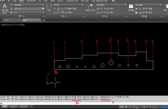Viewport: 168px width, 109px height.
Task: Run the ABC spell check icon
Action: click(11, 5)
